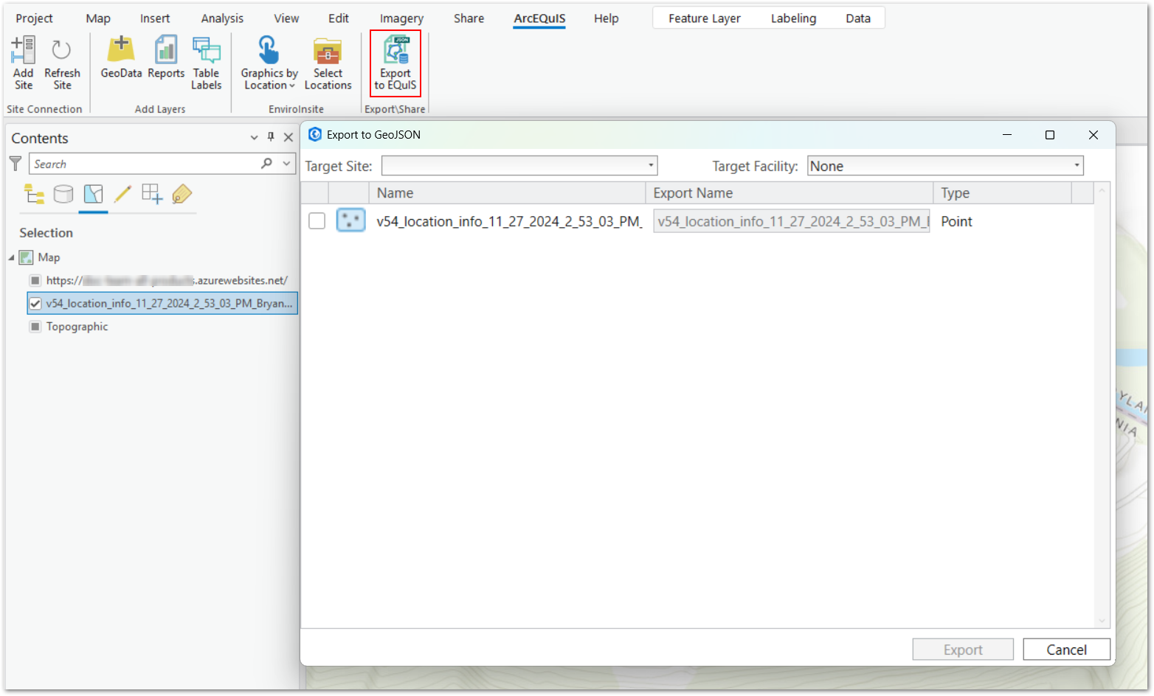The width and height of the screenshot is (1154, 696).
Task: Click the scroll up arrow in export list
Action: (1102, 191)
